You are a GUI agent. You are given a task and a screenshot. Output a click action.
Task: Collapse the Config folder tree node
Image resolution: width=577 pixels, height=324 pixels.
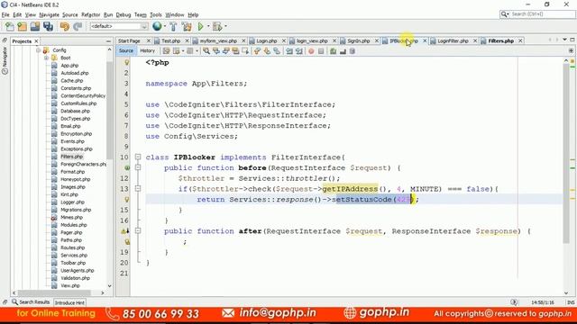[38, 50]
